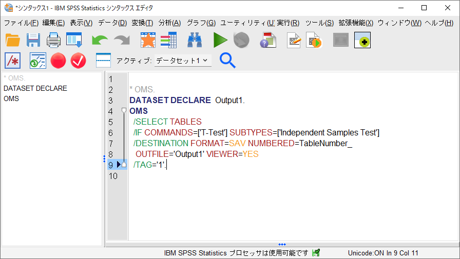Click the line 9 current-command arrow marker
The image size is (460, 259).
click(x=119, y=164)
